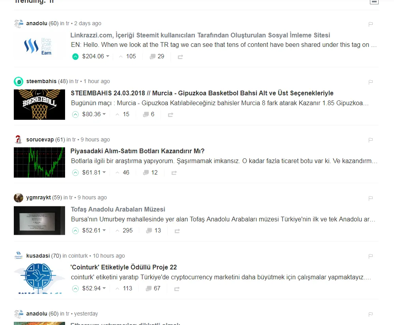Image resolution: width=394 pixels, height=325 pixels.
Task: Open the 'Cointurk' Etiketiyle Ödüllü Proje 22 title
Action: point(123,267)
